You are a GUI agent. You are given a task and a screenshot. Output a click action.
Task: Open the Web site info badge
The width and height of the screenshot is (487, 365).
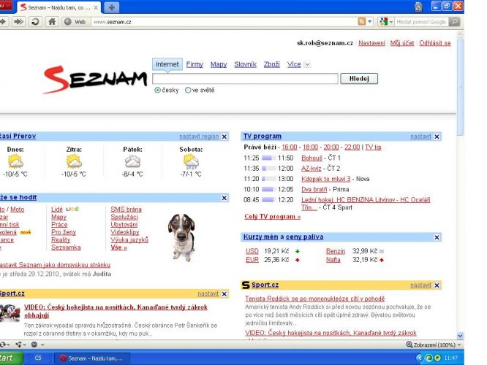click(75, 22)
